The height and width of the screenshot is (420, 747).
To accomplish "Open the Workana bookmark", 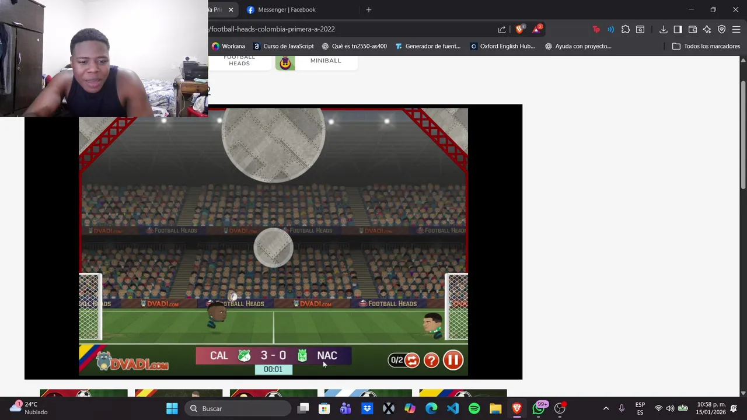I will (229, 46).
